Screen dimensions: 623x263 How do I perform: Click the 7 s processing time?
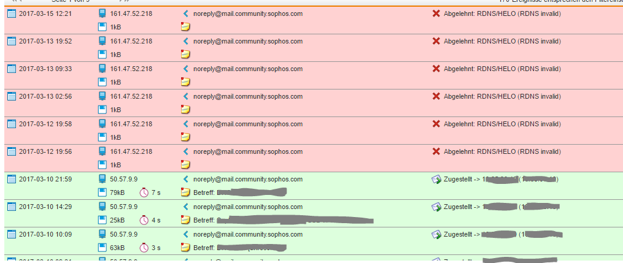pos(156,192)
